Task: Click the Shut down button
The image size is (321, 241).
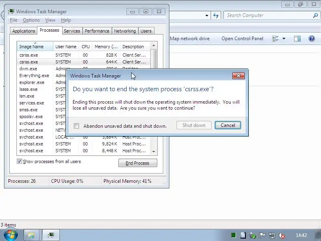Action: tap(194, 125)
